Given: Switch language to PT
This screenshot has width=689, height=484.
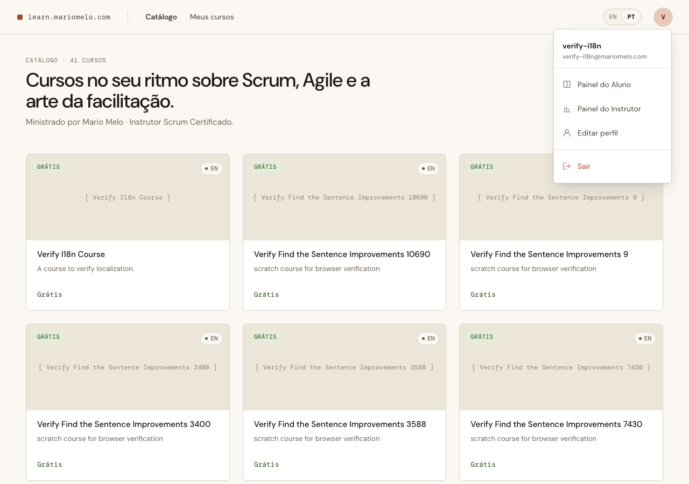Looking at the screenshot, I should tap(631, 17).
